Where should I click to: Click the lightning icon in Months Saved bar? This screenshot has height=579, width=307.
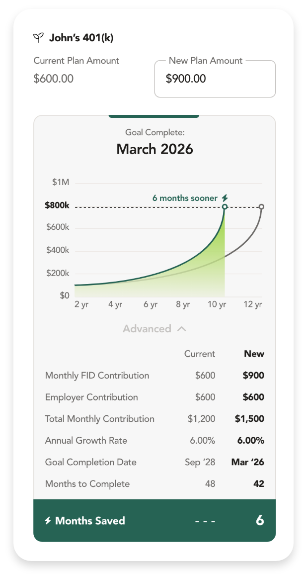pyautogui.click(x=48, y=521)
